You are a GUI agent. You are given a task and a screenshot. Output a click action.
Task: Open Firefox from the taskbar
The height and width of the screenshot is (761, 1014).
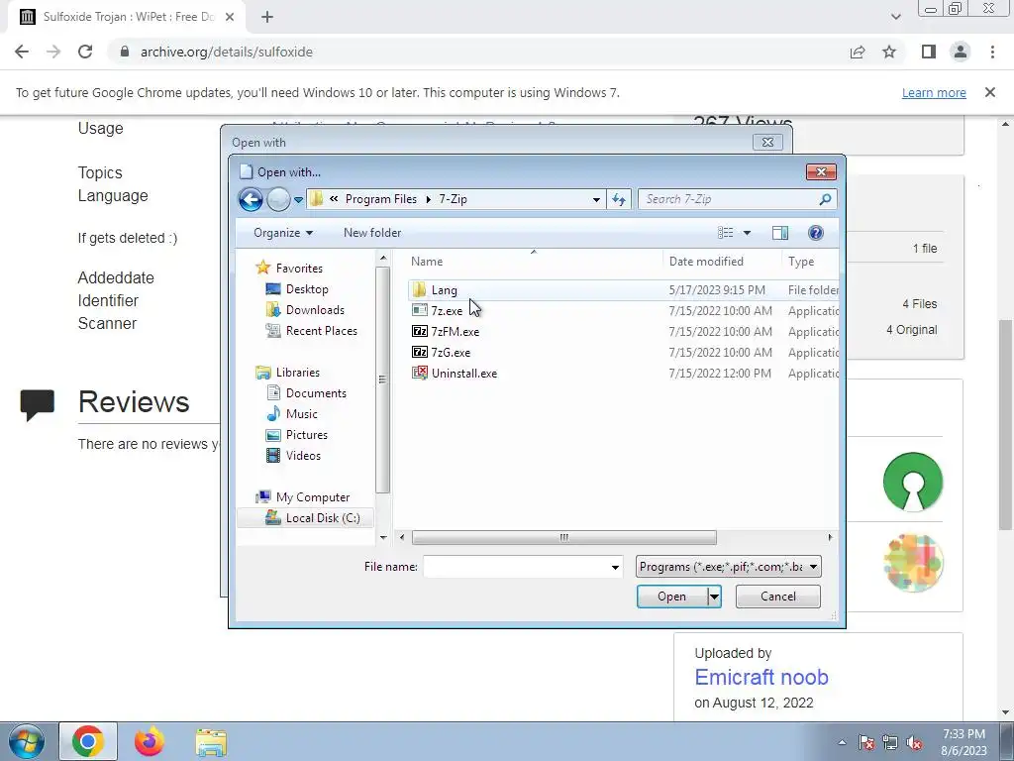click(x=149, y=741)
